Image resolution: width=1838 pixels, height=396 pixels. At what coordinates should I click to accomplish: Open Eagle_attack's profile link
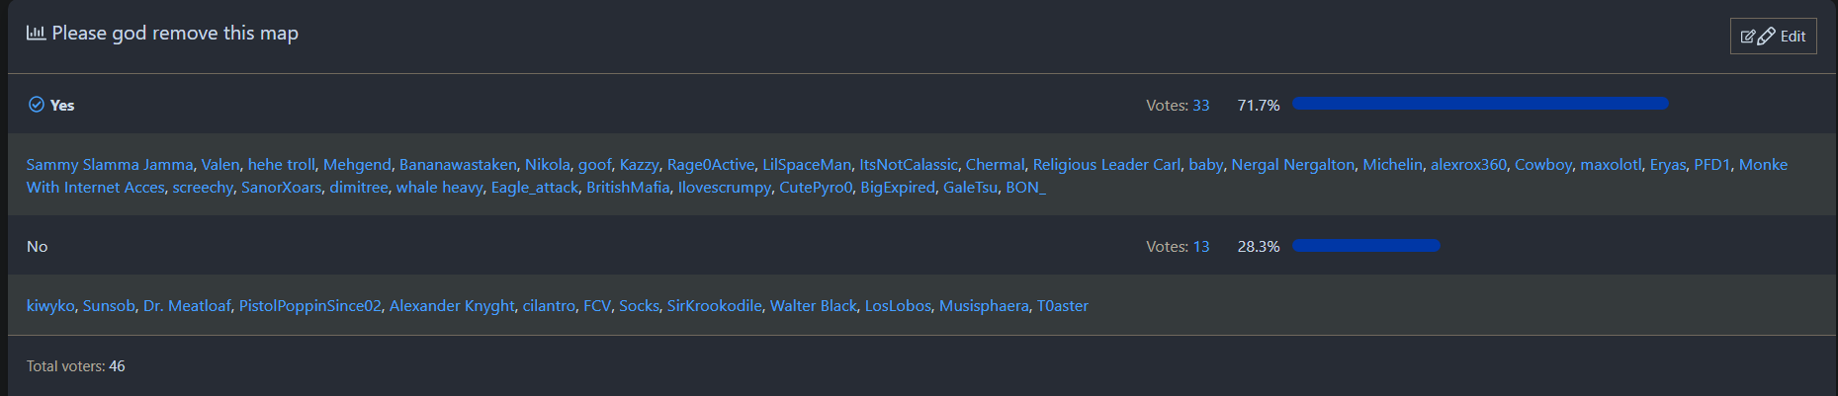tap(534, 188)
